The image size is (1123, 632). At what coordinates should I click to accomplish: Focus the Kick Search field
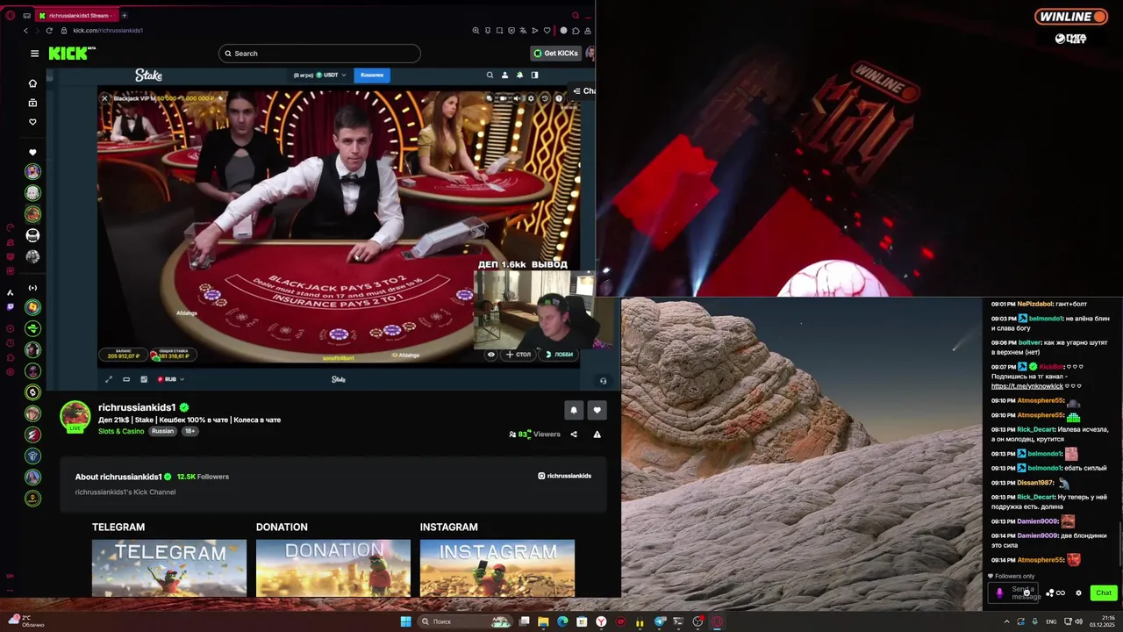319,54
